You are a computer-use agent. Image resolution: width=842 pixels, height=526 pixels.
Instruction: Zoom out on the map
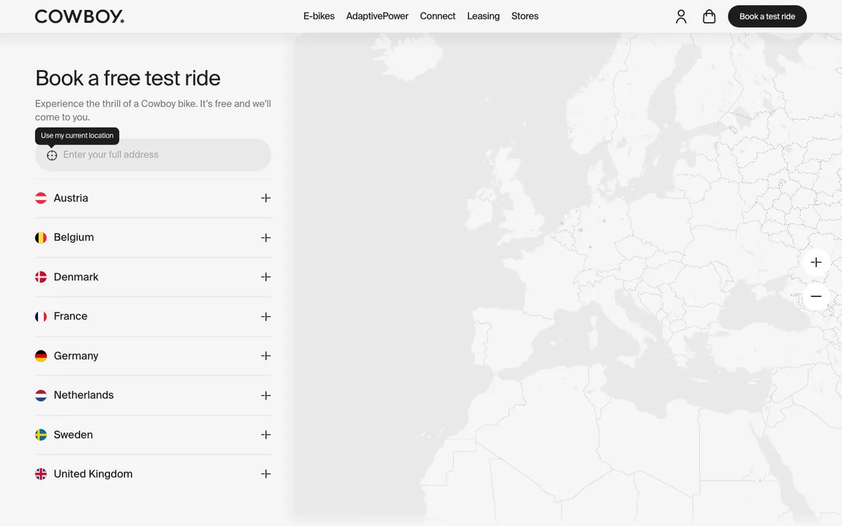pos(816,297)
